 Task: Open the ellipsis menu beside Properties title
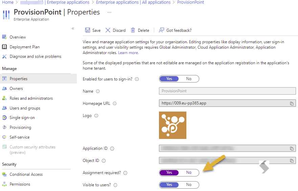tap(109, 12)
